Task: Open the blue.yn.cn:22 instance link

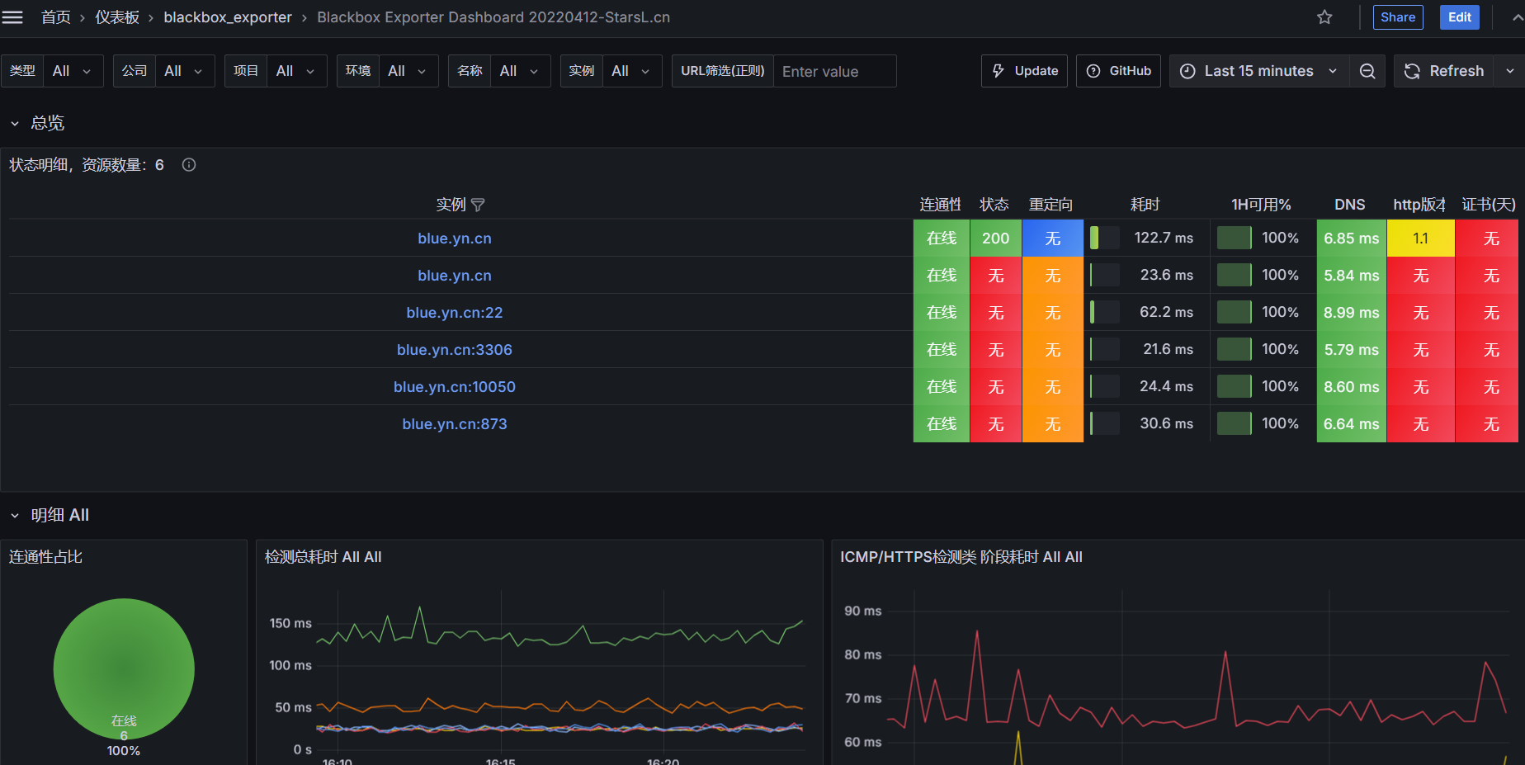Action: [455, 313]
